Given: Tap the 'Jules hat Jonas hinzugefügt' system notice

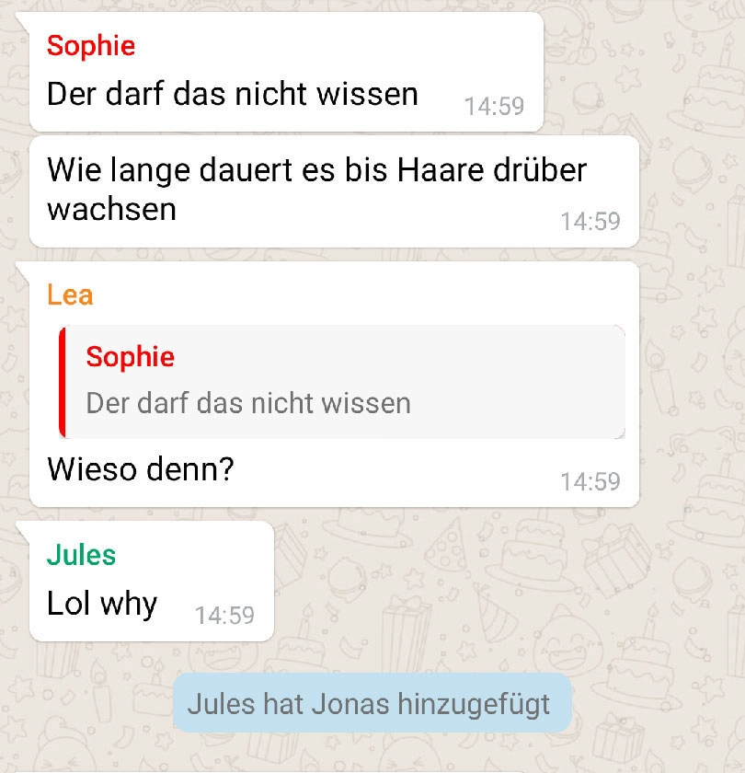Looking at the screenshot, I should [372, 703].
